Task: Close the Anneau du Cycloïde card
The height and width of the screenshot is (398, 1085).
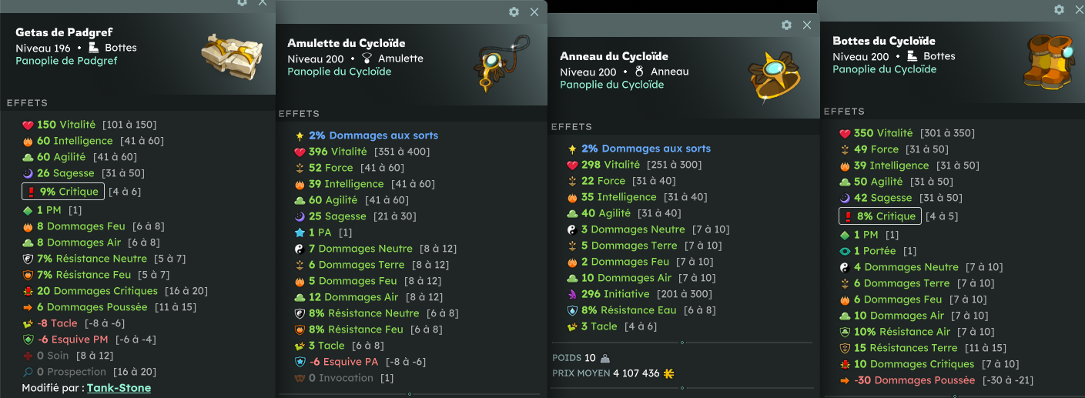Action: point(807,25)
